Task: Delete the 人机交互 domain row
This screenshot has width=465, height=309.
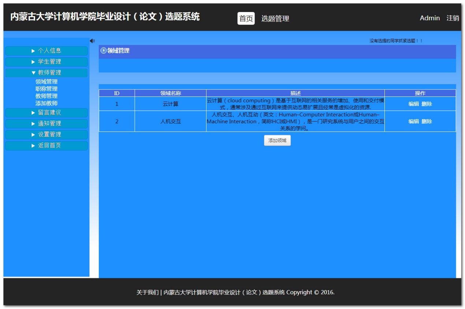Action: pyautogui.click(x=427, y=121)
